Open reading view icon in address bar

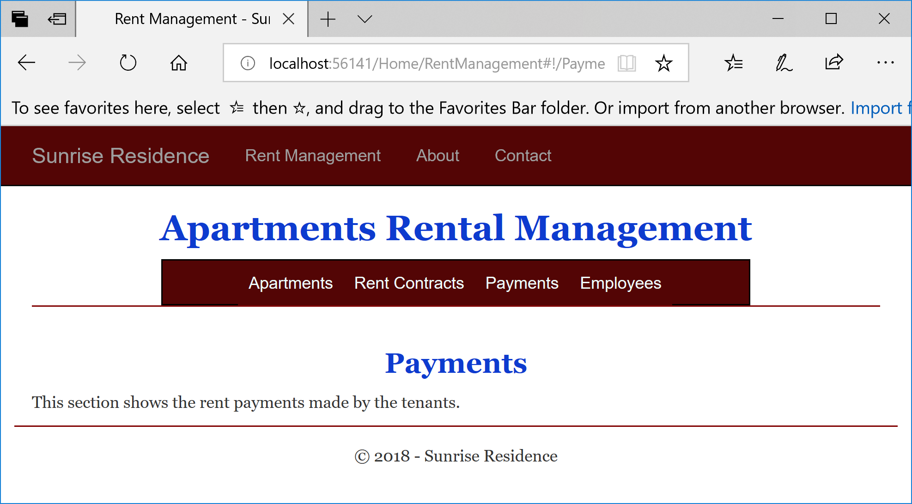click(626, 63)
